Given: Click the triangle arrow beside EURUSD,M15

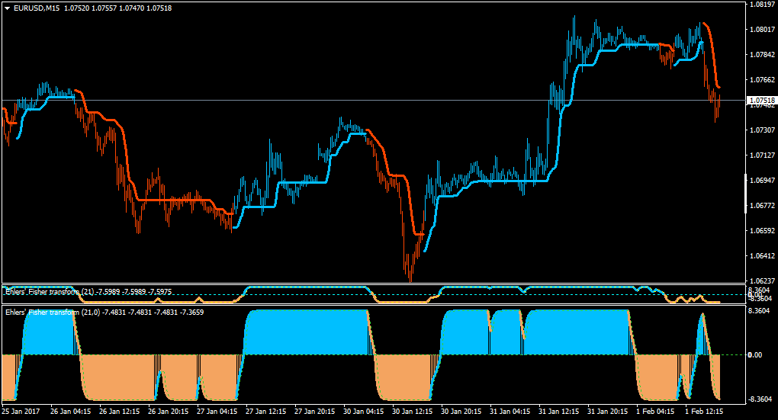Looking at the screenshot, I should click(8, 8).
